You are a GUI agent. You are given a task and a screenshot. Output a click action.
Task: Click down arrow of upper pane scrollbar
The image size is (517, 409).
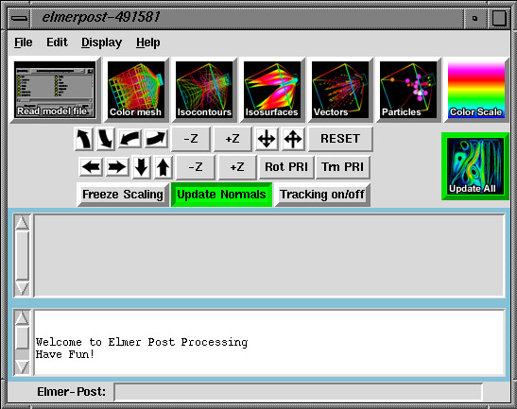pos(22,289)
